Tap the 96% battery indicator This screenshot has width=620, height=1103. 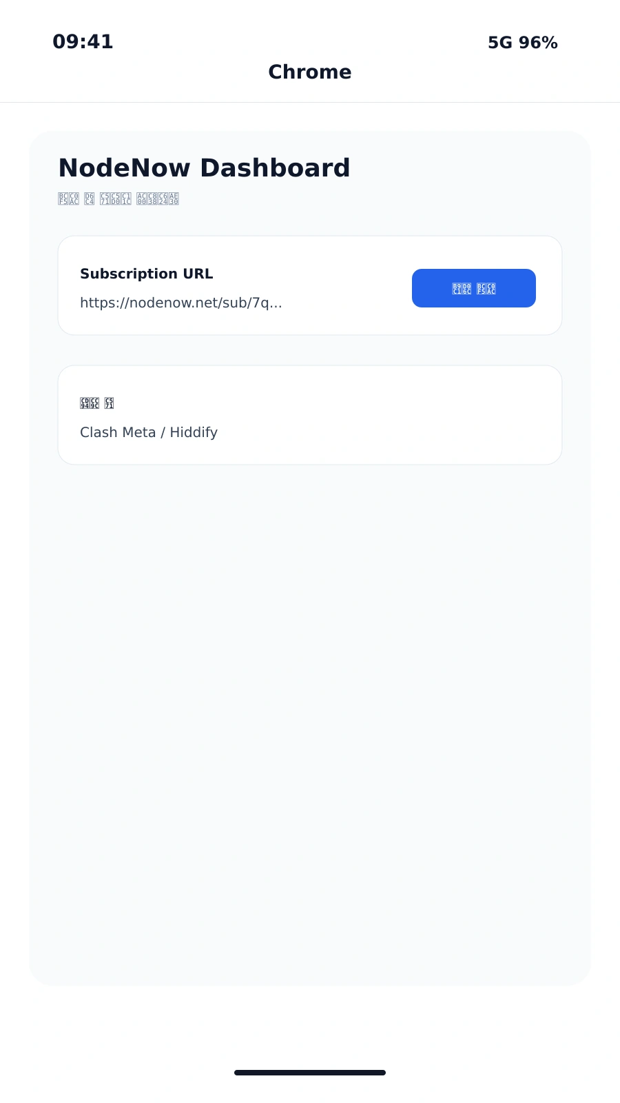(538, 43)
